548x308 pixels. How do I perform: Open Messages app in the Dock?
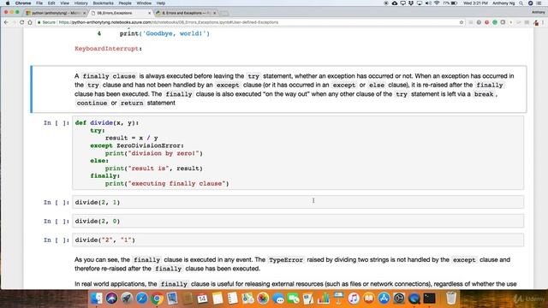[278, 299]
